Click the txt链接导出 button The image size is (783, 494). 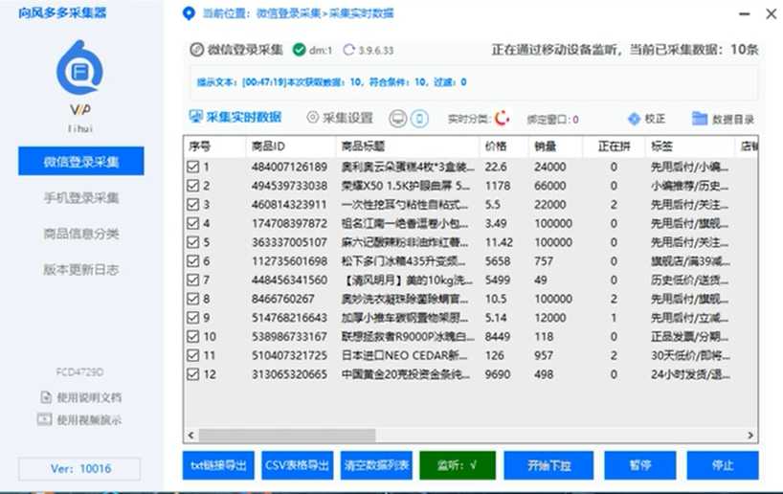click(218, 465)
